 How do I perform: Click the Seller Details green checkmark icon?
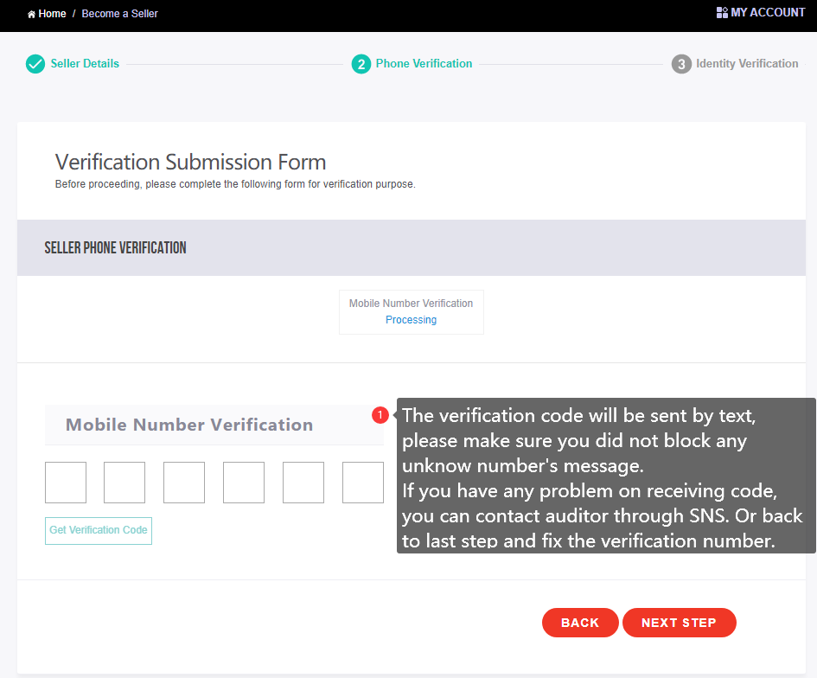(x=35, y=64)
